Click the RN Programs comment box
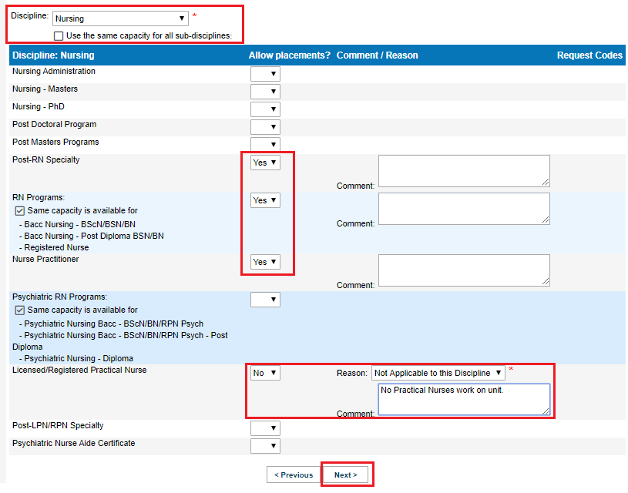 coord(464,209)
